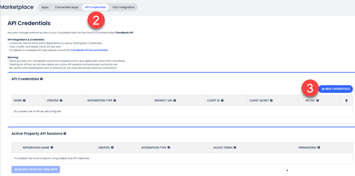Click the help icon next to NAME column
This screenshot has height=176, width=355.
tap(24, 100)
